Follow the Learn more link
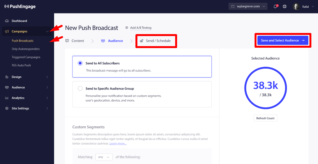The width and height of the screenshot is (318, 164). [x=118, y=143]
